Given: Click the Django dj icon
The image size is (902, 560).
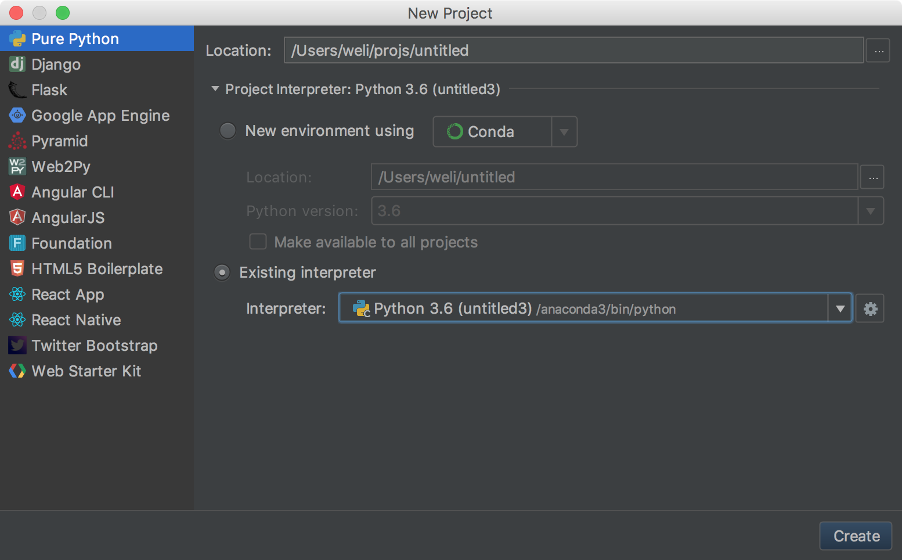Looking at the screenshot, I should [x=17, y=64].
